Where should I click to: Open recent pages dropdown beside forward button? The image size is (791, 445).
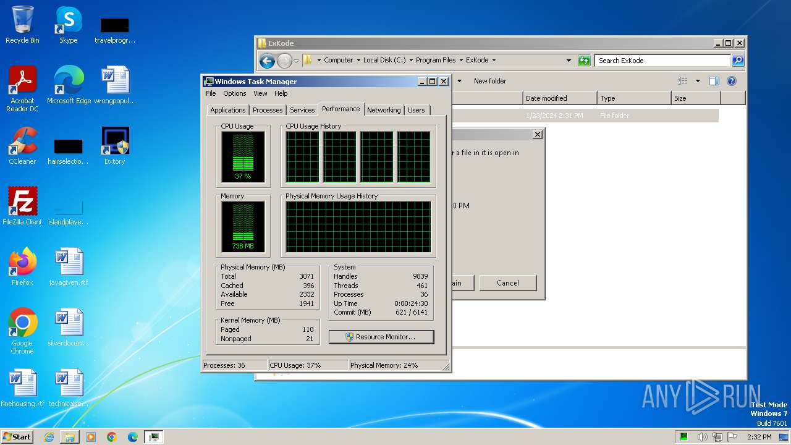tap(296, 61)
